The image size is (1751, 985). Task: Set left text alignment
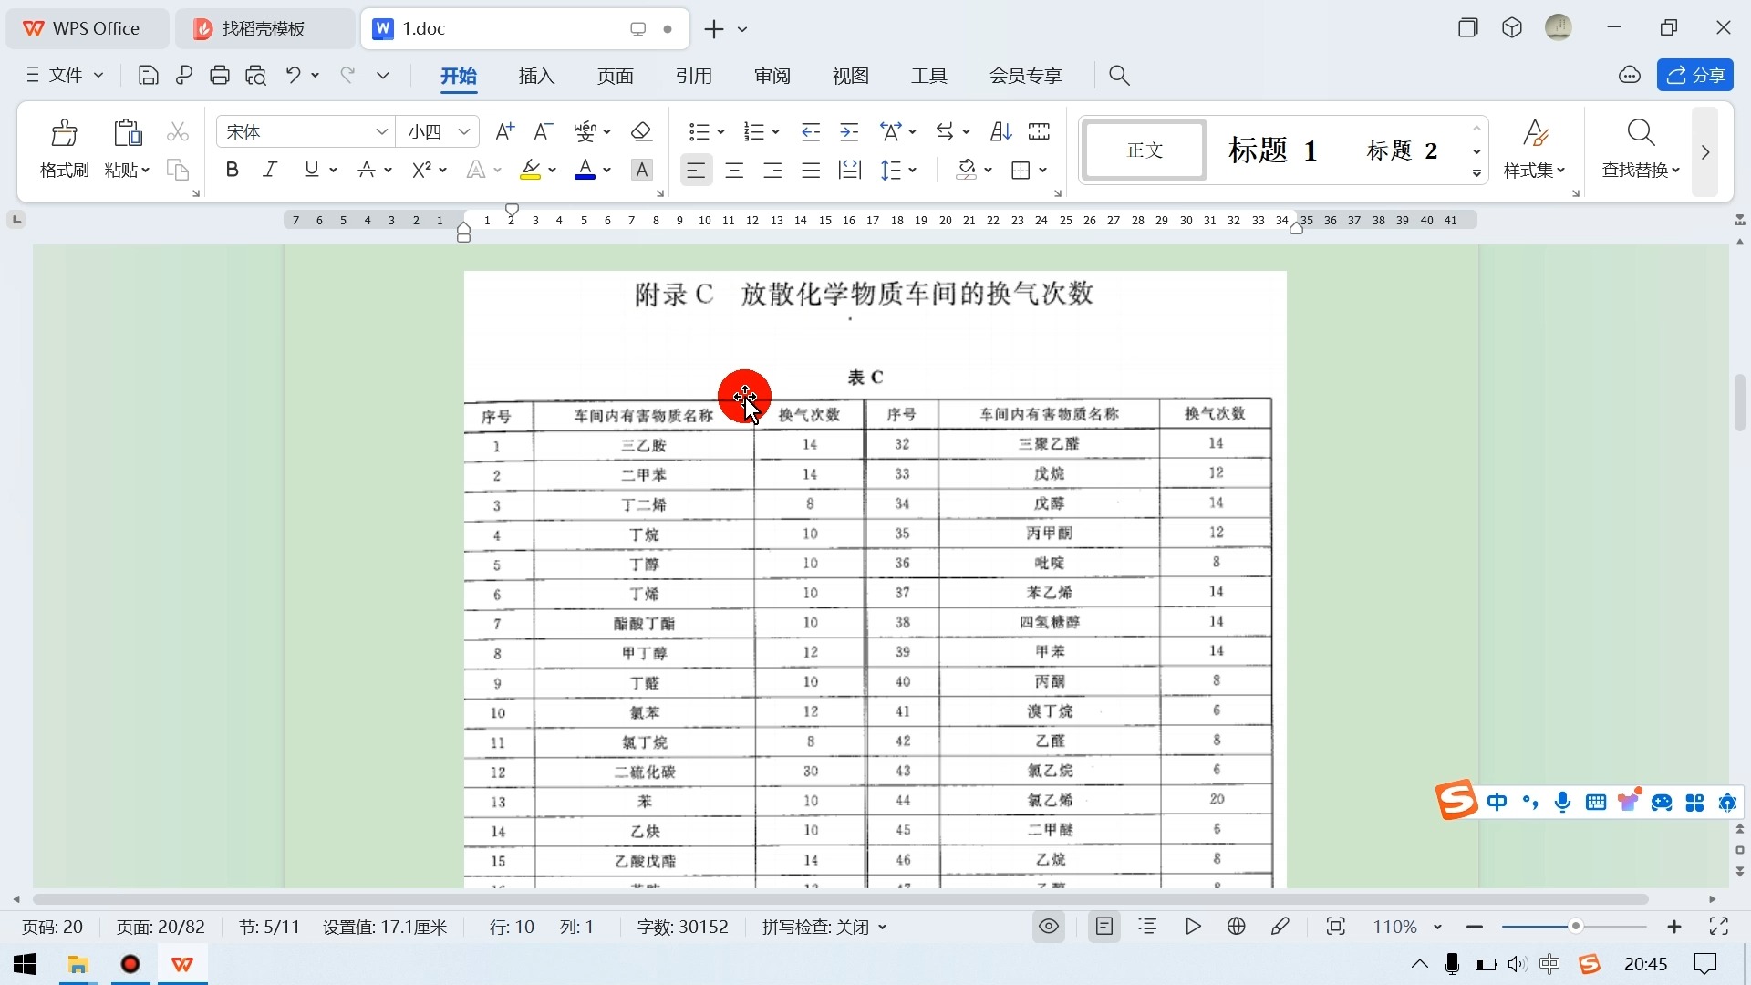(696, 170)
